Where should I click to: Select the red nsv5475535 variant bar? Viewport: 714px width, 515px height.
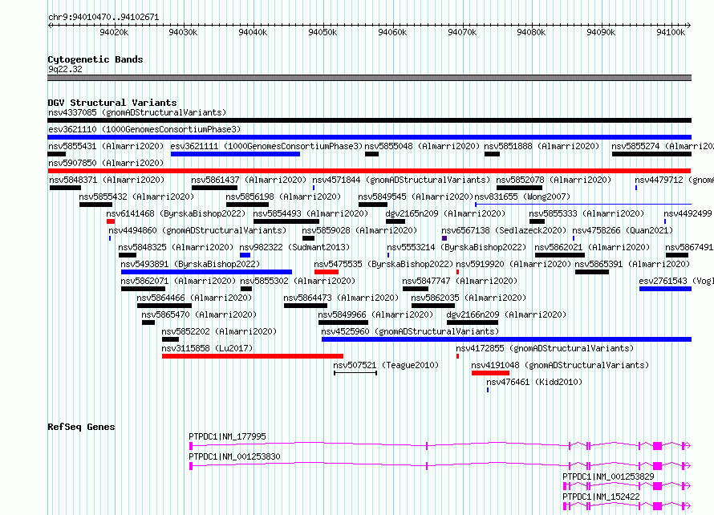(327, 272)
